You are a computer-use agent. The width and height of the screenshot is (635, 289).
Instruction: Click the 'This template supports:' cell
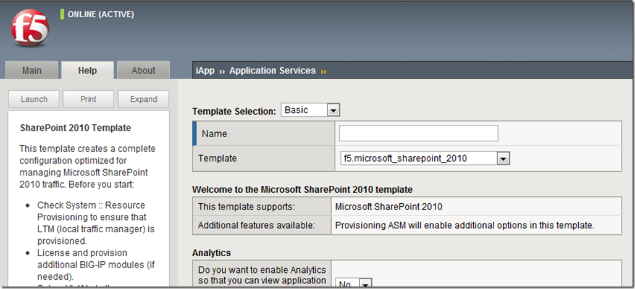262,206
